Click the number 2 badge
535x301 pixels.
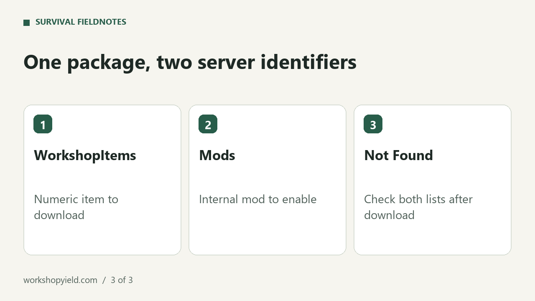pos(208,124)
